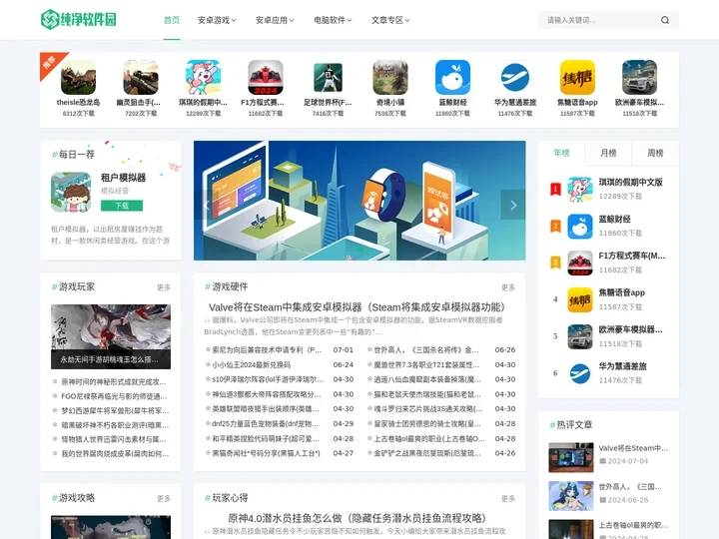Open 永劫无间手游胡桃魂玉 article thumbnail

tap(111, 337)
